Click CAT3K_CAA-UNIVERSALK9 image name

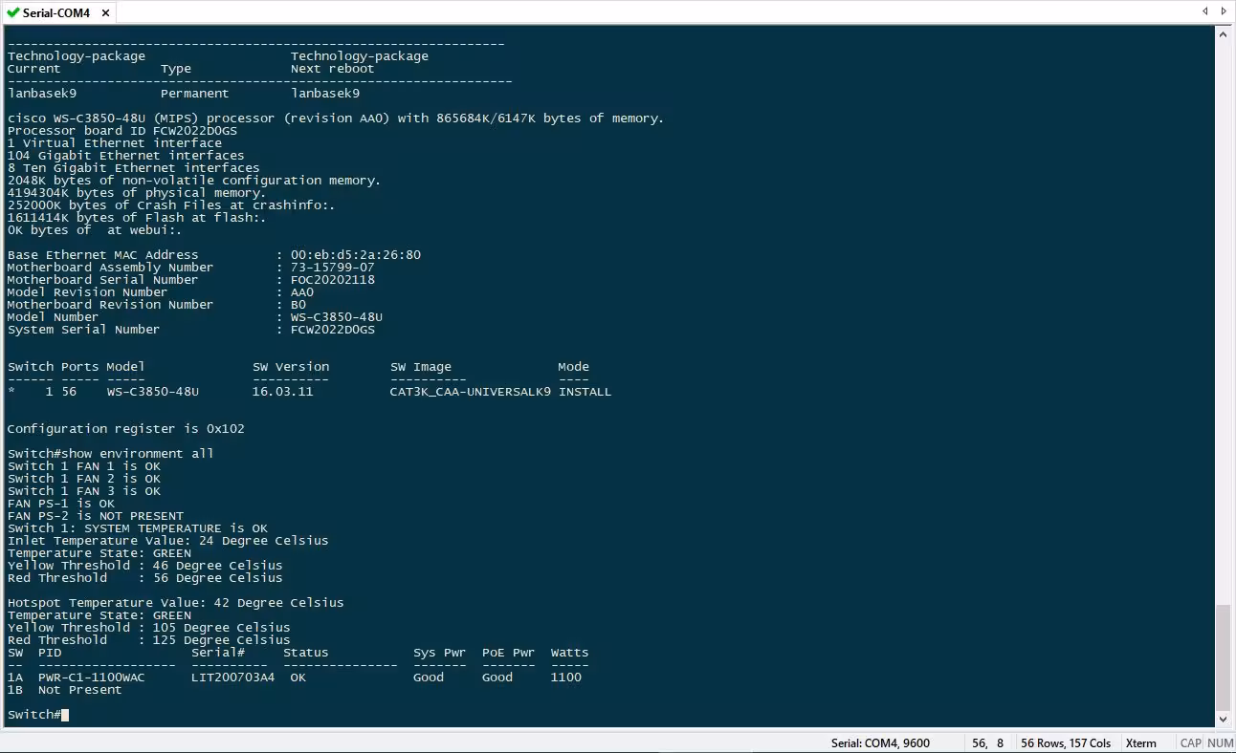pyautogui.click(x=471, y=392)
